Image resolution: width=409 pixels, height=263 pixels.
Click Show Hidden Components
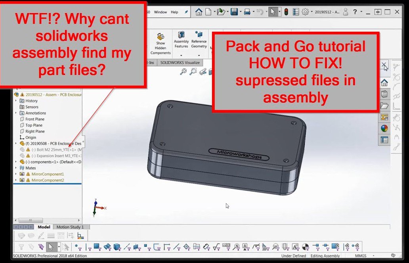161,44
